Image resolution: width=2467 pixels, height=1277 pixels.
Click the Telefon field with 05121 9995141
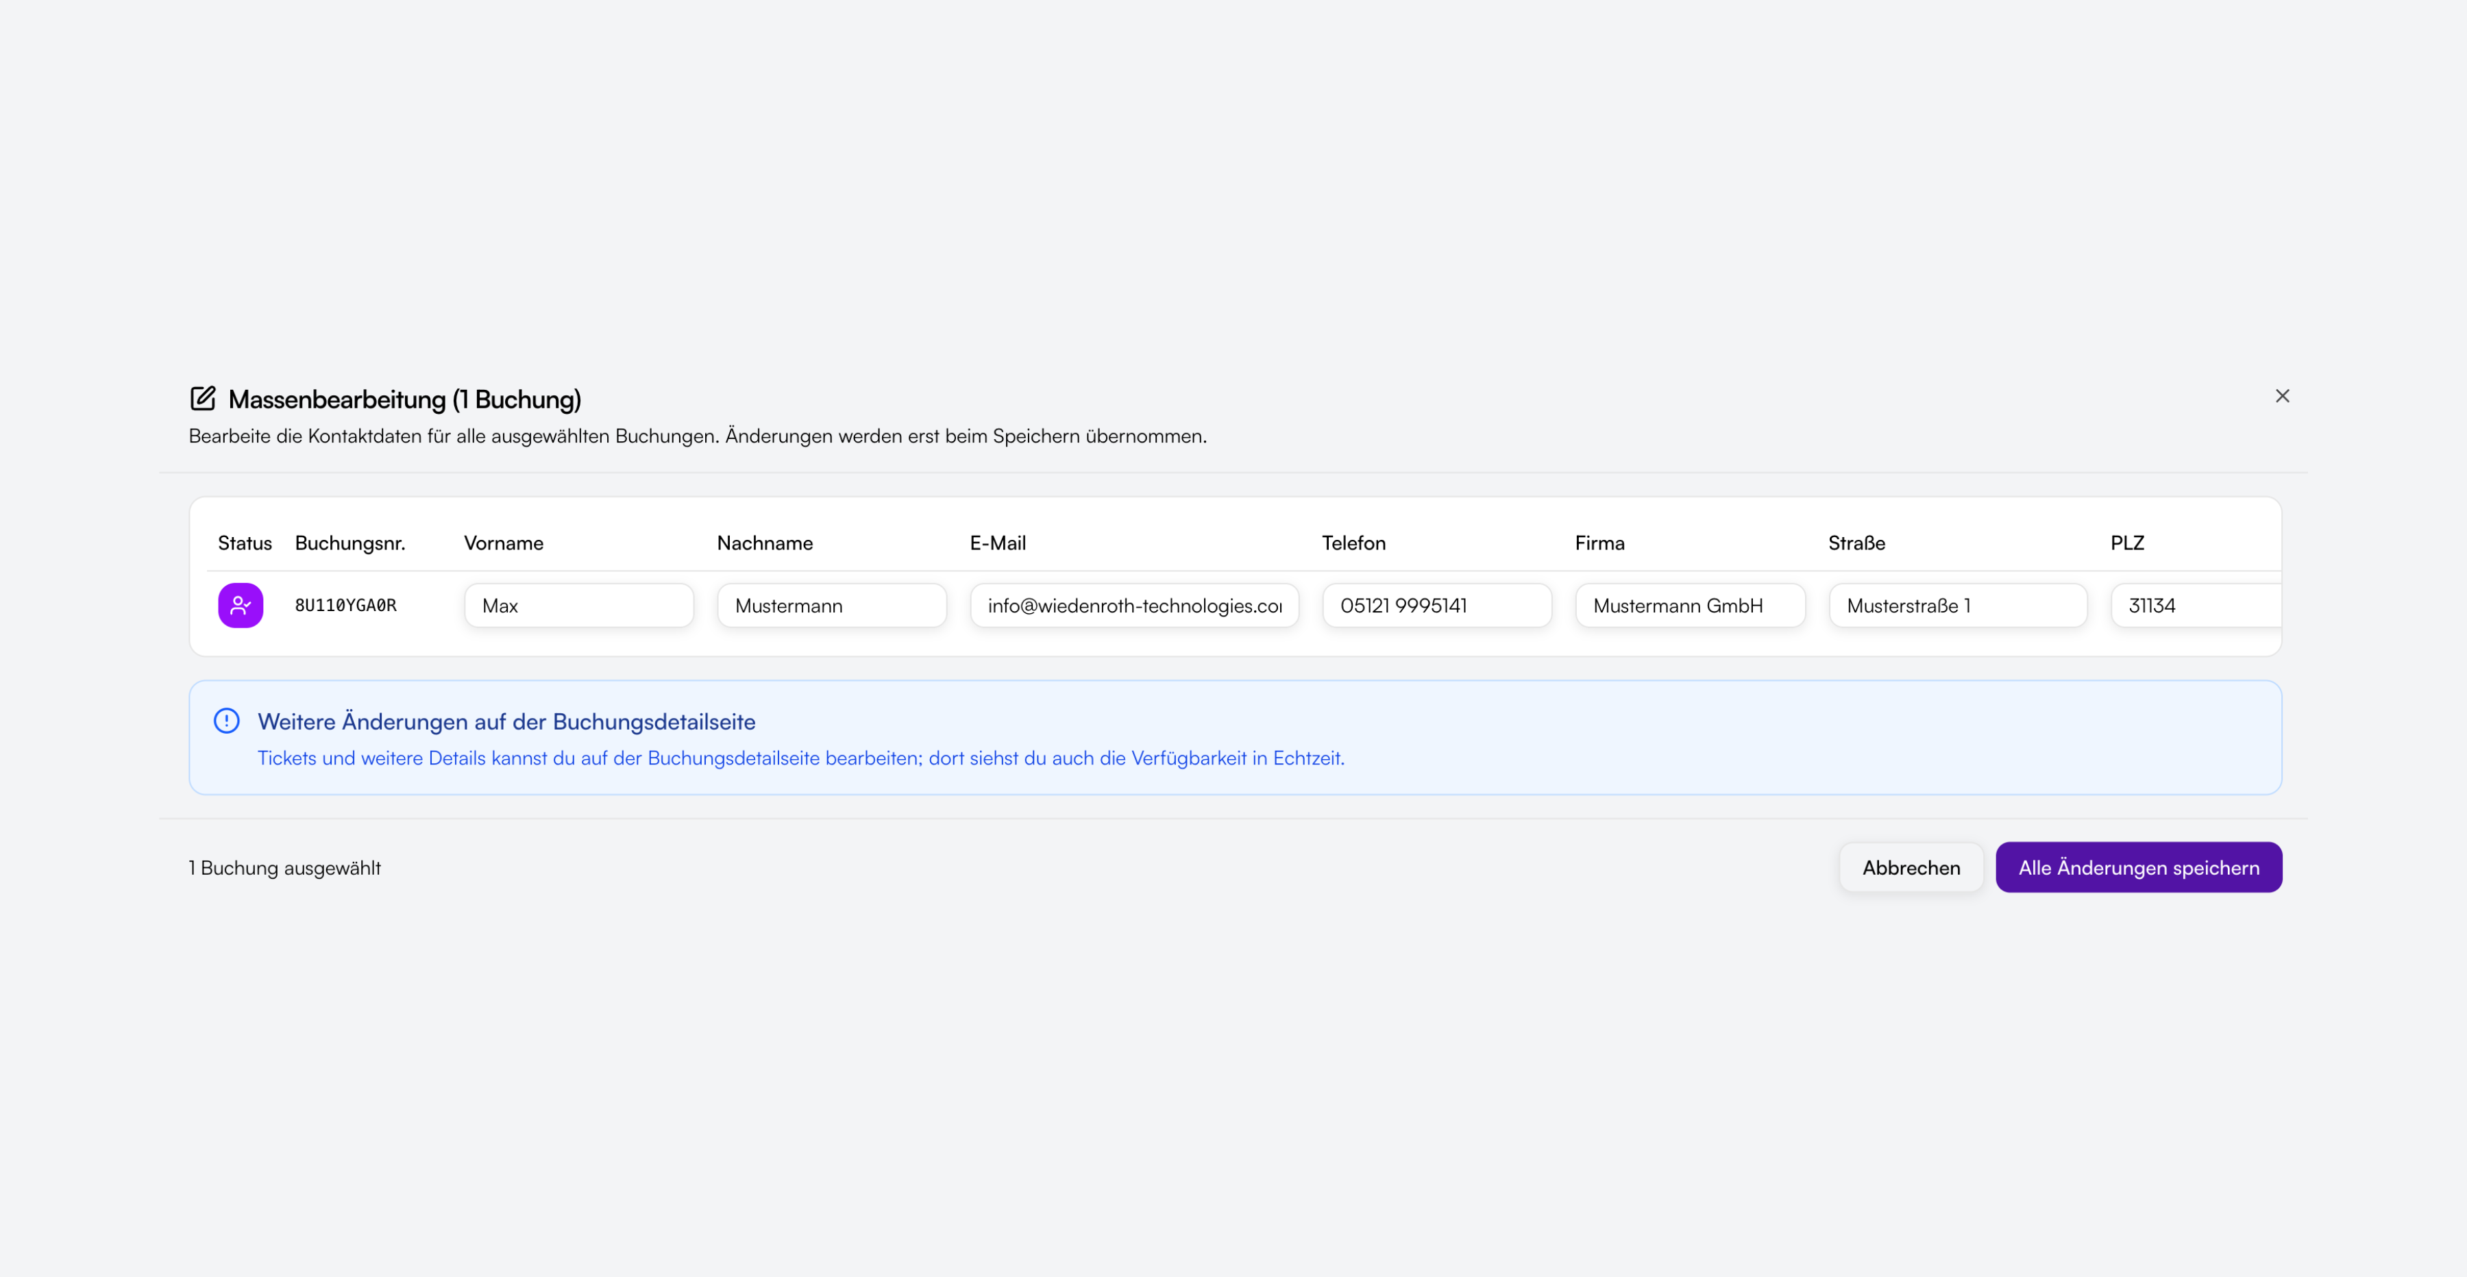(x=1438, y=605)
